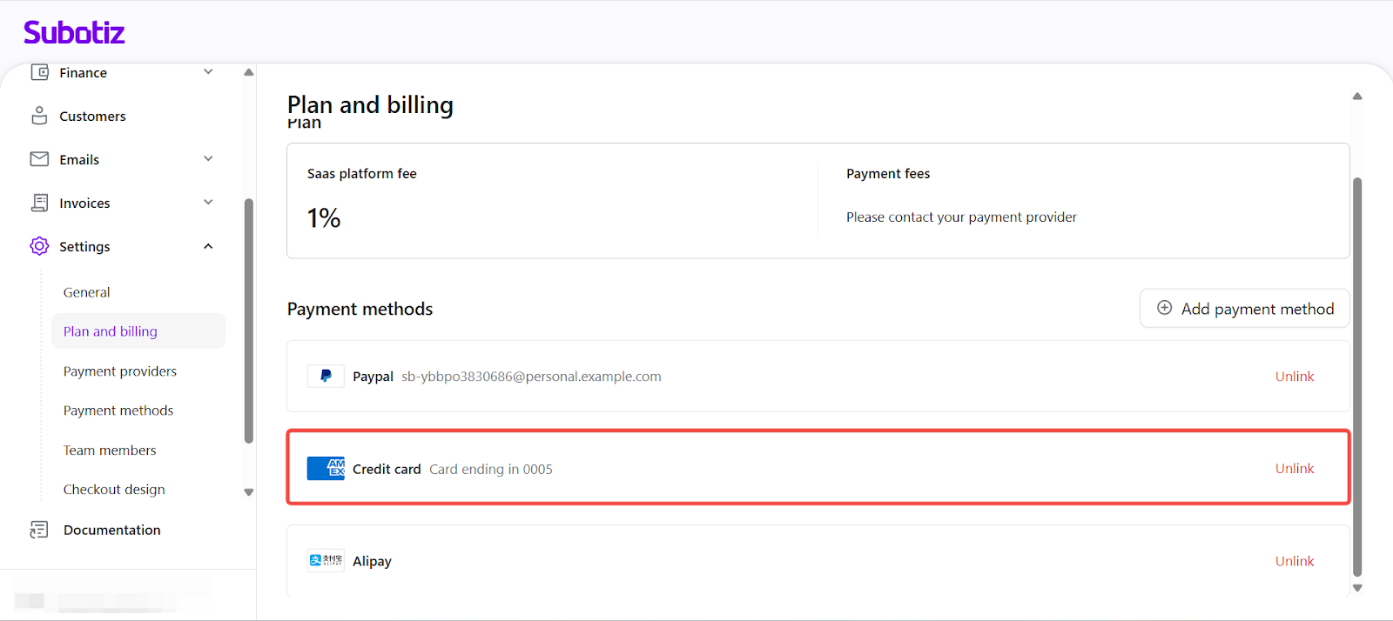The width and height of the screenshot is (1393, 621).
Task: Click the Invoices receipt icon
Action: pyautogui.click(x=39, y=203)
